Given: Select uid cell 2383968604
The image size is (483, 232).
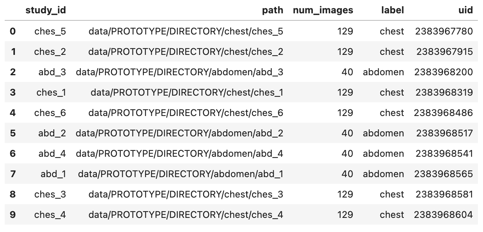Looking at the screenshot, I should click(x=443, y=215).
